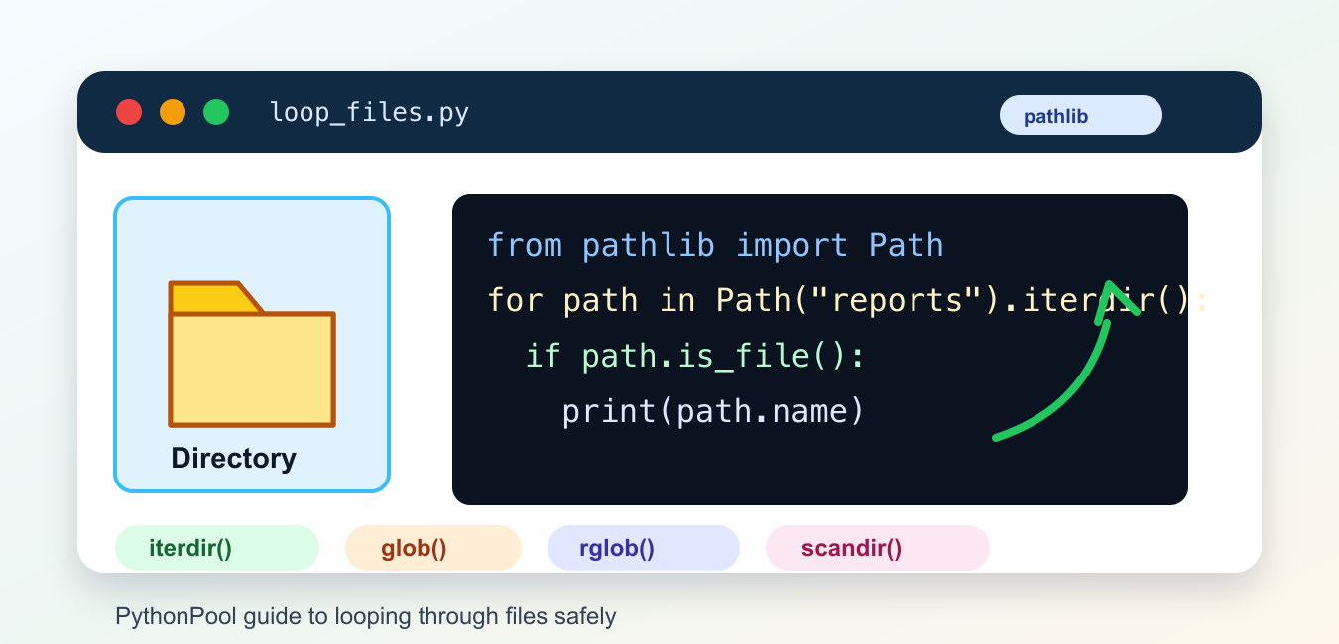Click the green window dot

216,112
